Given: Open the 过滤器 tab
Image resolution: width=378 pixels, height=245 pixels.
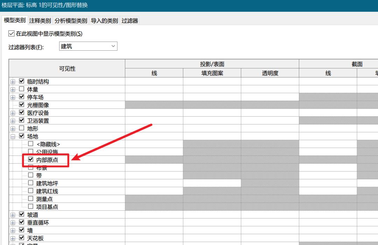Looking at the screenshot, I should pos(129,21).
